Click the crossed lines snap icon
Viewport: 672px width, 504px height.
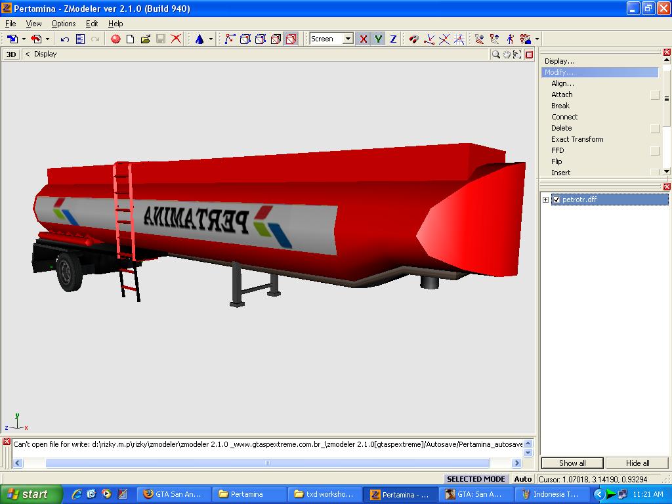444,39
